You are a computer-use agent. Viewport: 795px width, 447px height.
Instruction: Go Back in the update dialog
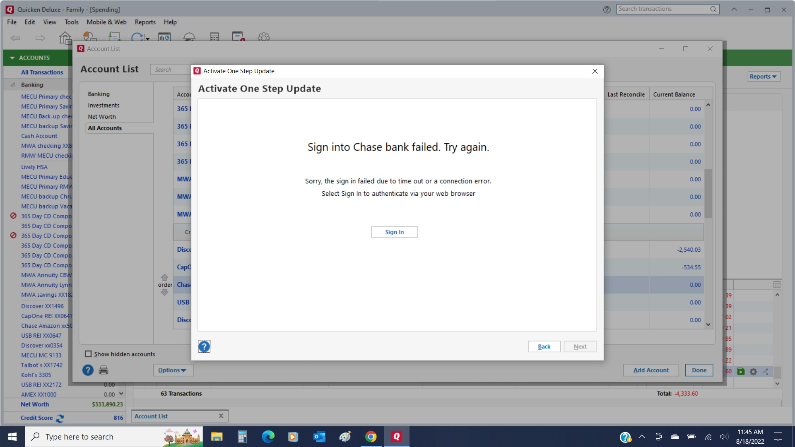pos(544,347)
